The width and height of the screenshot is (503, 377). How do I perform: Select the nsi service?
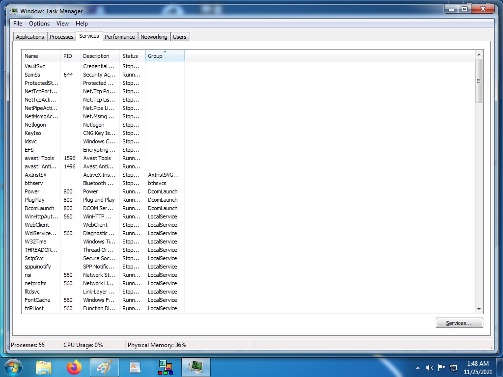tap(28, 275)
